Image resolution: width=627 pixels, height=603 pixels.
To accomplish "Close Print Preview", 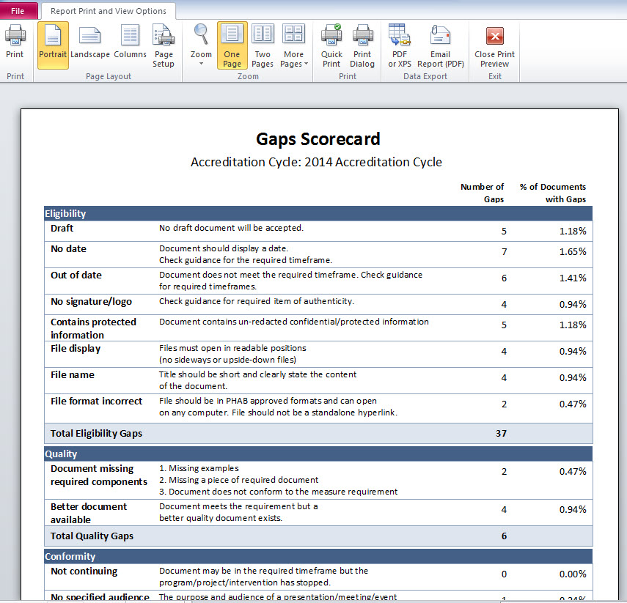I will click(x=495, y=45).
